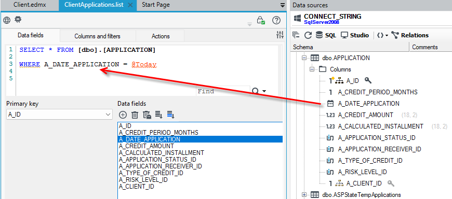
Task: Select A_APPLICATION_STATUS_ID in schema tree
Action: 377,137
